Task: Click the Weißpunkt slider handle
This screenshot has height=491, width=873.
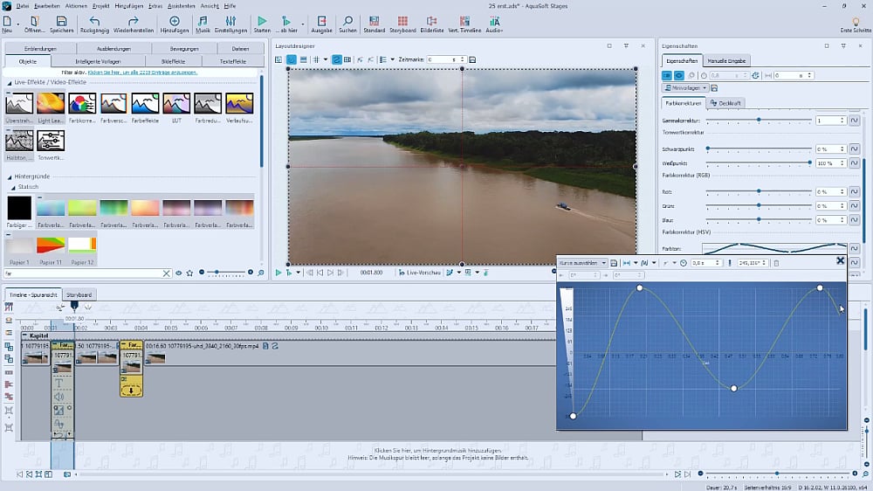Action: click(x=809, y=163)
